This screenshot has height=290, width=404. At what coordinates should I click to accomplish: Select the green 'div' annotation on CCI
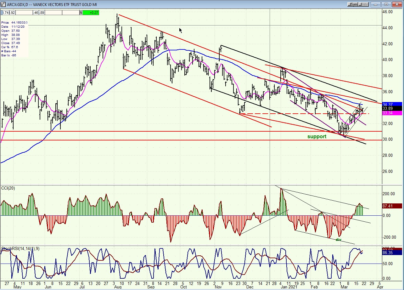click(338, 240)
